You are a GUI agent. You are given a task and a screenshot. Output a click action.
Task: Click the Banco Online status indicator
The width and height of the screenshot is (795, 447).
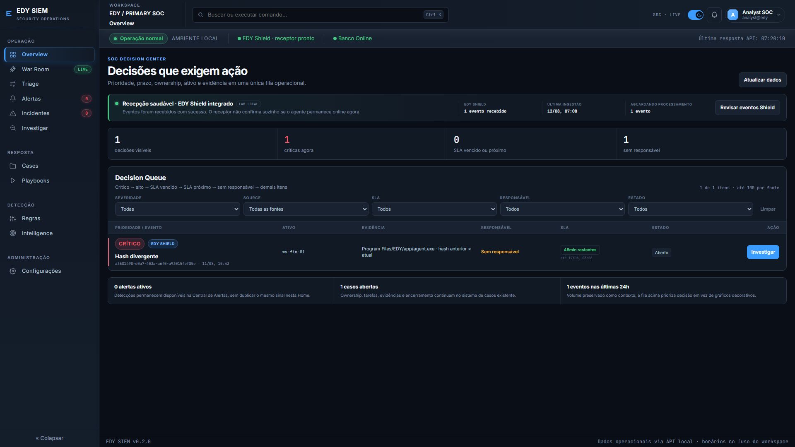pyautogui.click(x=353, y=38)
